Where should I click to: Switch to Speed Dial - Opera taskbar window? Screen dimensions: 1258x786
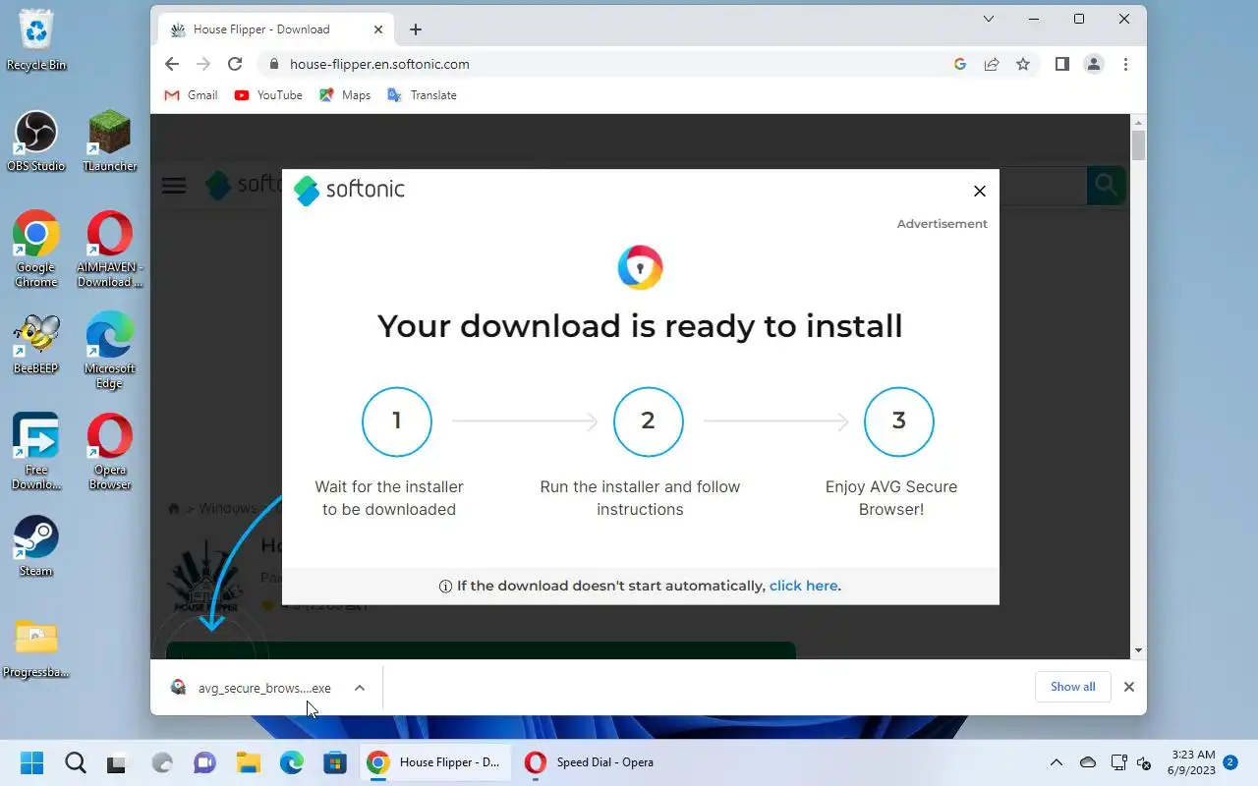click(x=590, y=762)
